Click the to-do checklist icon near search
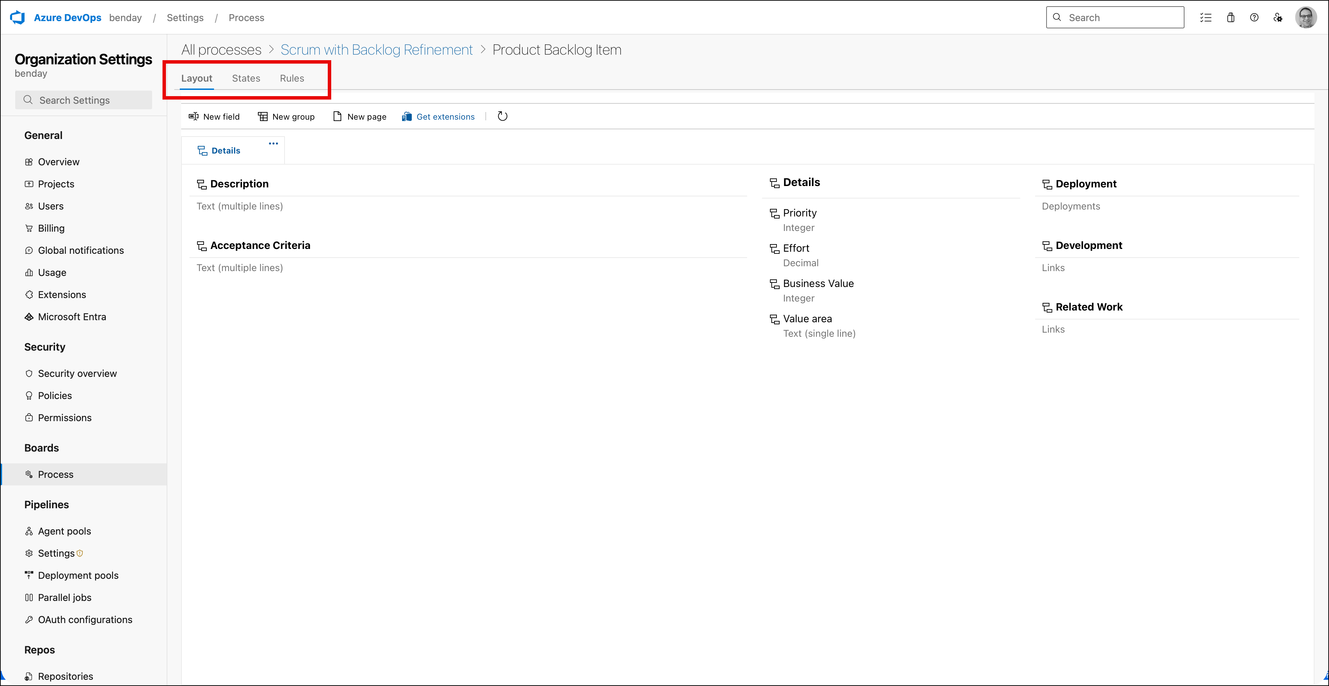This screenshot has height=686, width=1329. point(1206,17)
